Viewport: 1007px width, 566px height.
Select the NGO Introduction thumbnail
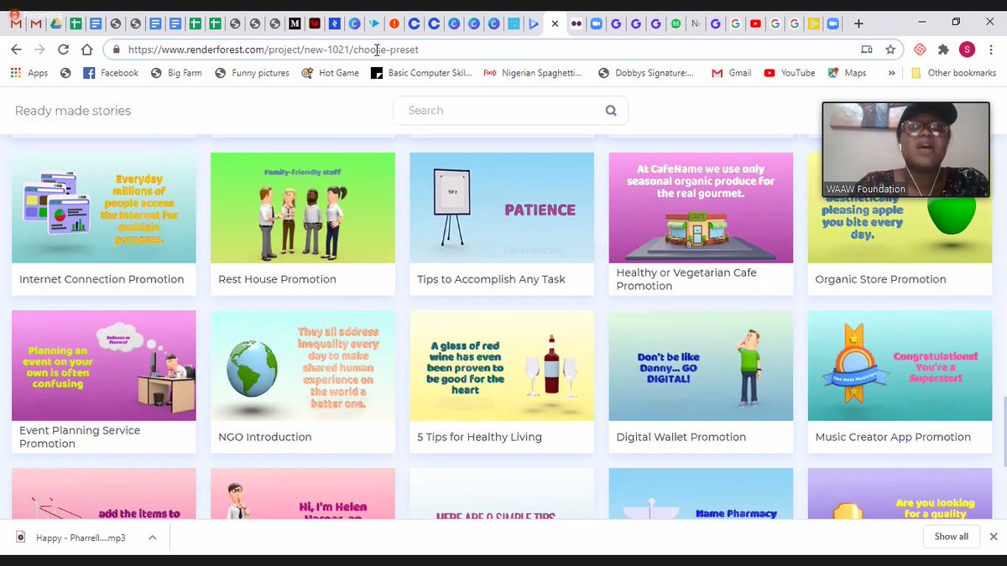(303, 366)
